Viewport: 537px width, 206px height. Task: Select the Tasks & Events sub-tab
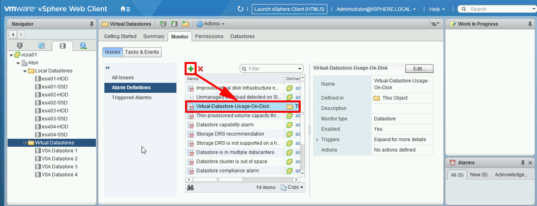[142, 52]
